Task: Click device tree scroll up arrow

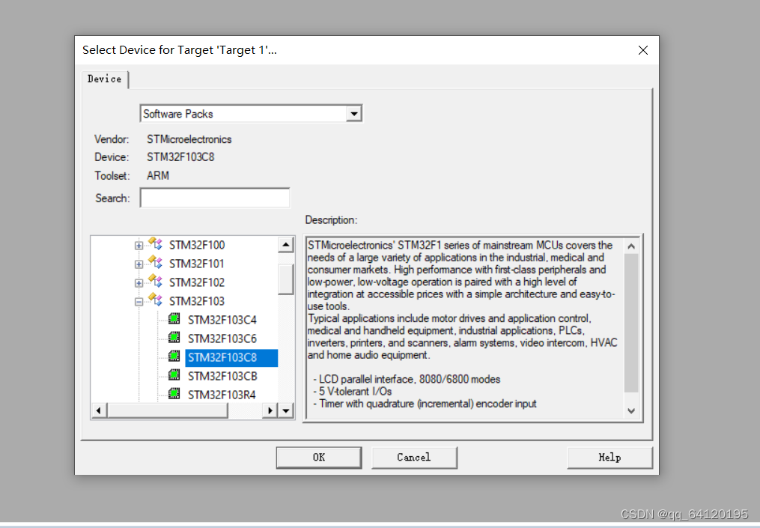Action: point(286,245)
